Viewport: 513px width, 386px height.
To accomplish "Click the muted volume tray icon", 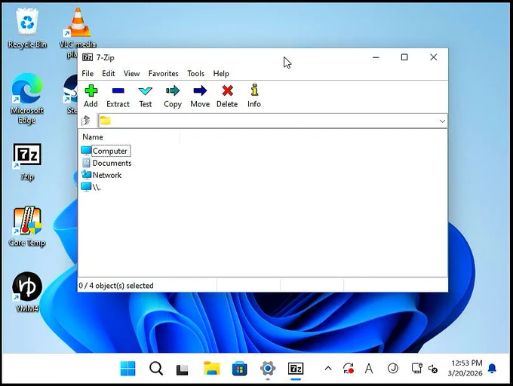I will tap(433, 369).
